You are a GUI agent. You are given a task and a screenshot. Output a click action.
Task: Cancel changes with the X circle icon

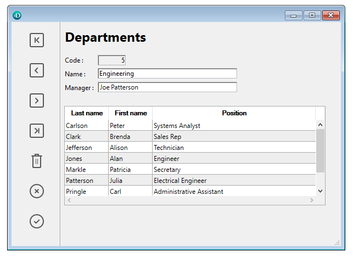pyautogui.click(x=36, y=191)
